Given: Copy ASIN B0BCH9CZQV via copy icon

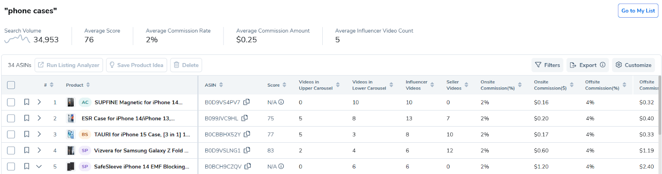Looking at the screenshot, I should pyautogui.click(x=248, y=166).
